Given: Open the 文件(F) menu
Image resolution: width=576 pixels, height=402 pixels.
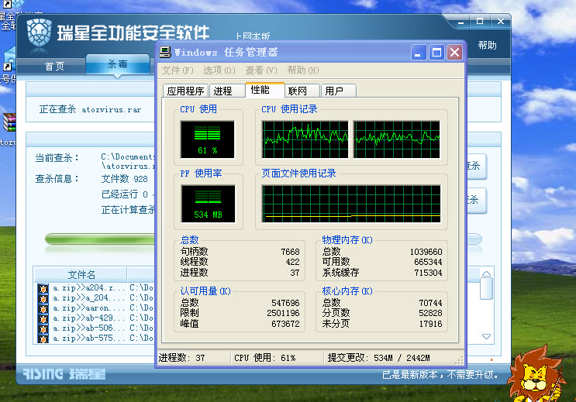Looking at the screenshot, I should tap(178, 70).
